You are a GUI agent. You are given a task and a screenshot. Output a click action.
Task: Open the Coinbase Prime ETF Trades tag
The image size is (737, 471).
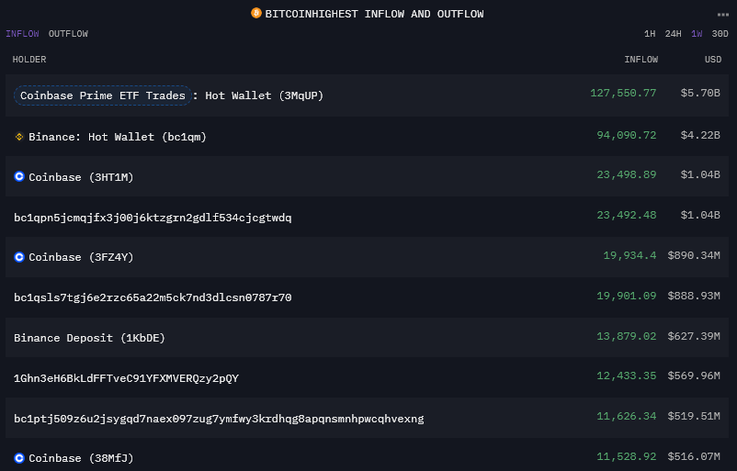click(x=103, y=95)
